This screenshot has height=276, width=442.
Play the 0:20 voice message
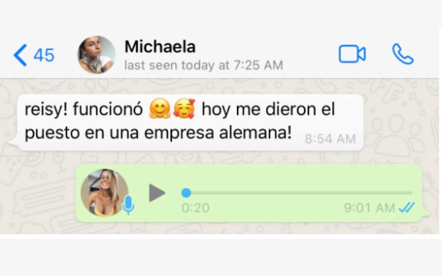(157, 193)
